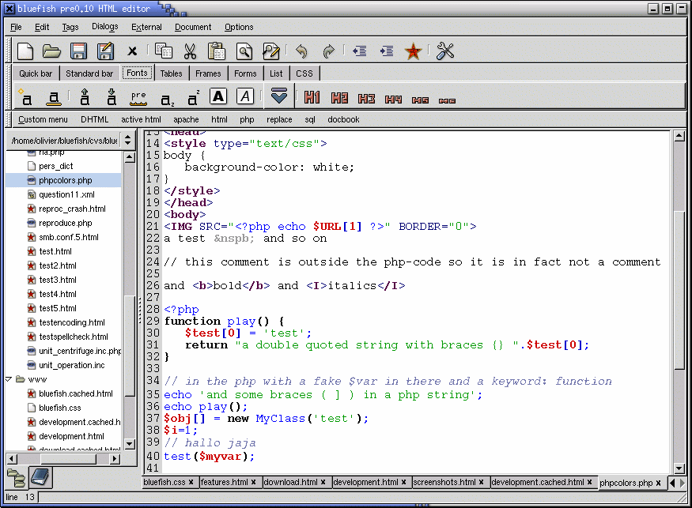
Task: Click editor scrollbar down arrow
Action: coord(679,468)
